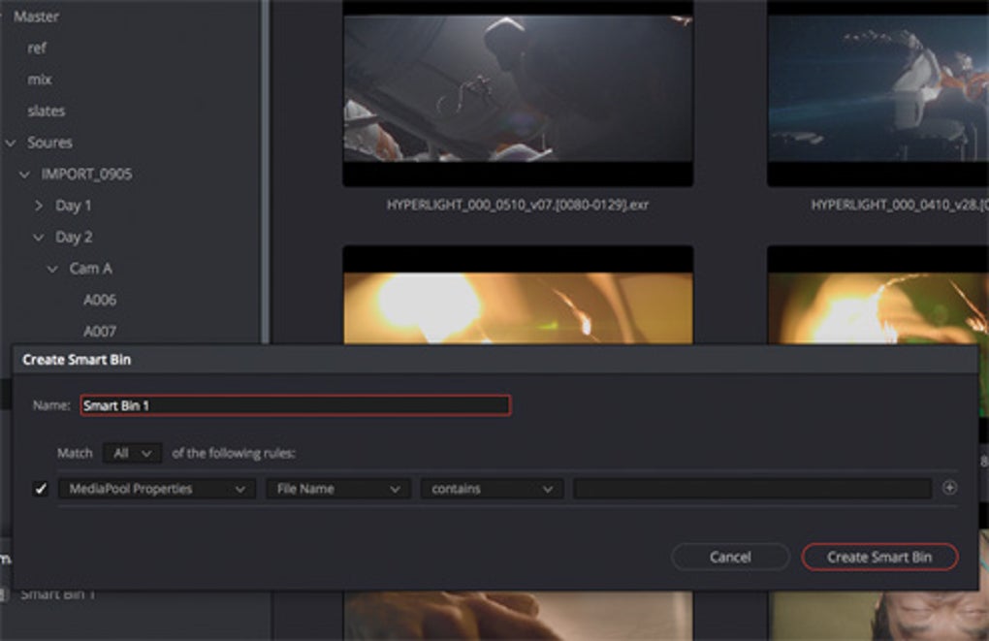Select the HYPERLIGHT_000_0410_v28 clip thumbnail
This screenshot has height=641, width=989.
click(x=878, y=93)
